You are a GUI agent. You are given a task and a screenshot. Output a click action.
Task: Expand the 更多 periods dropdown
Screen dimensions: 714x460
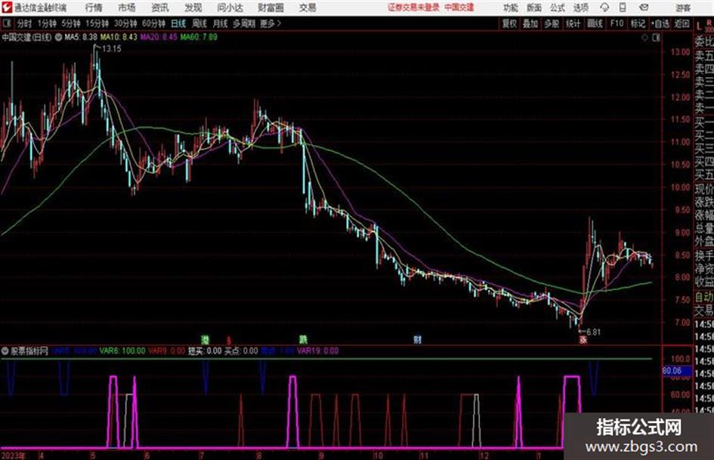(x=270, y=23)
